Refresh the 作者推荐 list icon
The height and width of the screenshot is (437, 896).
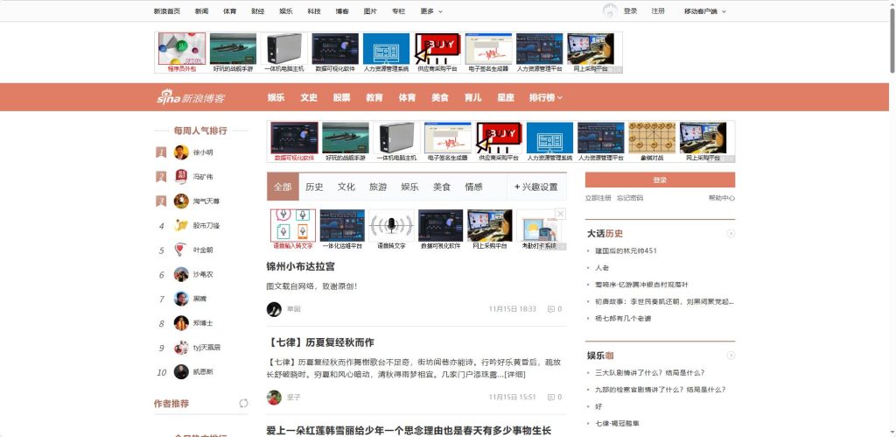243,403
